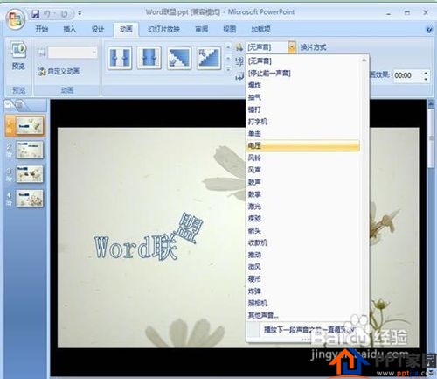Increase the 00:00 time with up stepper
This screenshot has height=379, width=437.
tap(426, 73)
